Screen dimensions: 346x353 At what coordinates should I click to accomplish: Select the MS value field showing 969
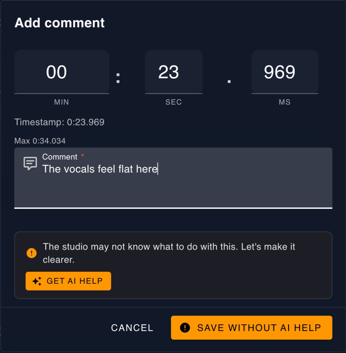point(285,72)
